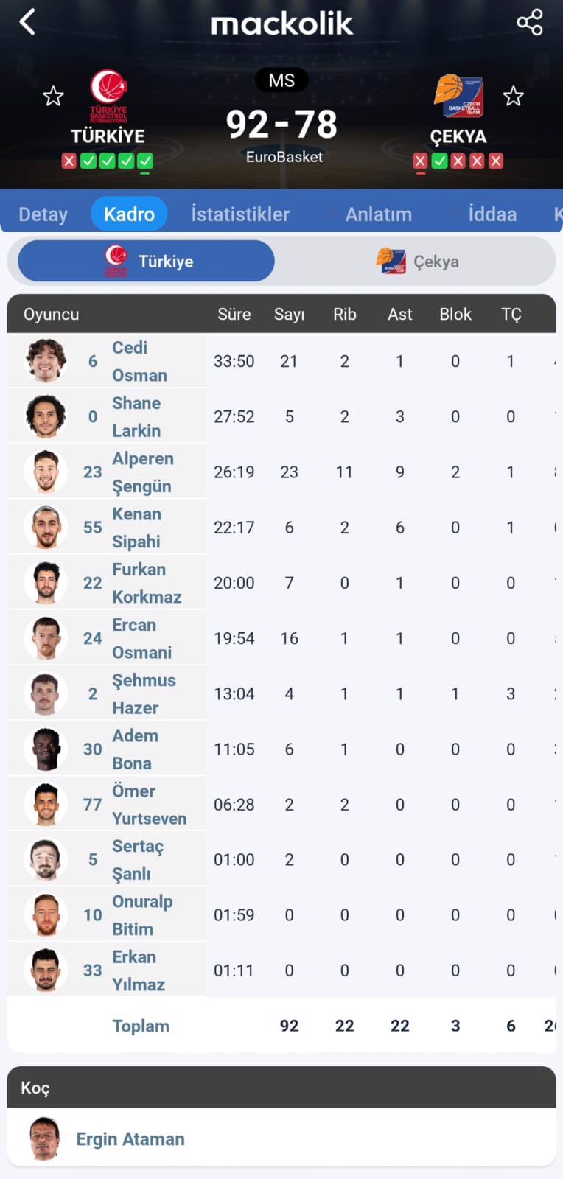Tap the Czech Basketball Team logo

pyautogui.click(x=458, y=96)
